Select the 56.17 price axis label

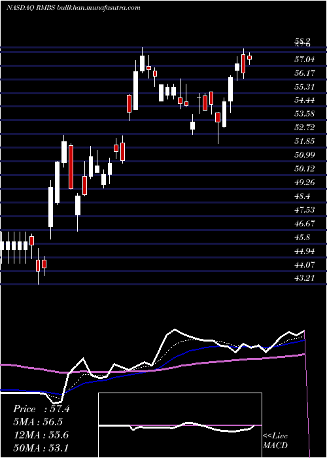point(305,73)
